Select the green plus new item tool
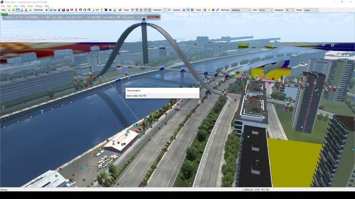355x199 pixels. tap(47, 10)
